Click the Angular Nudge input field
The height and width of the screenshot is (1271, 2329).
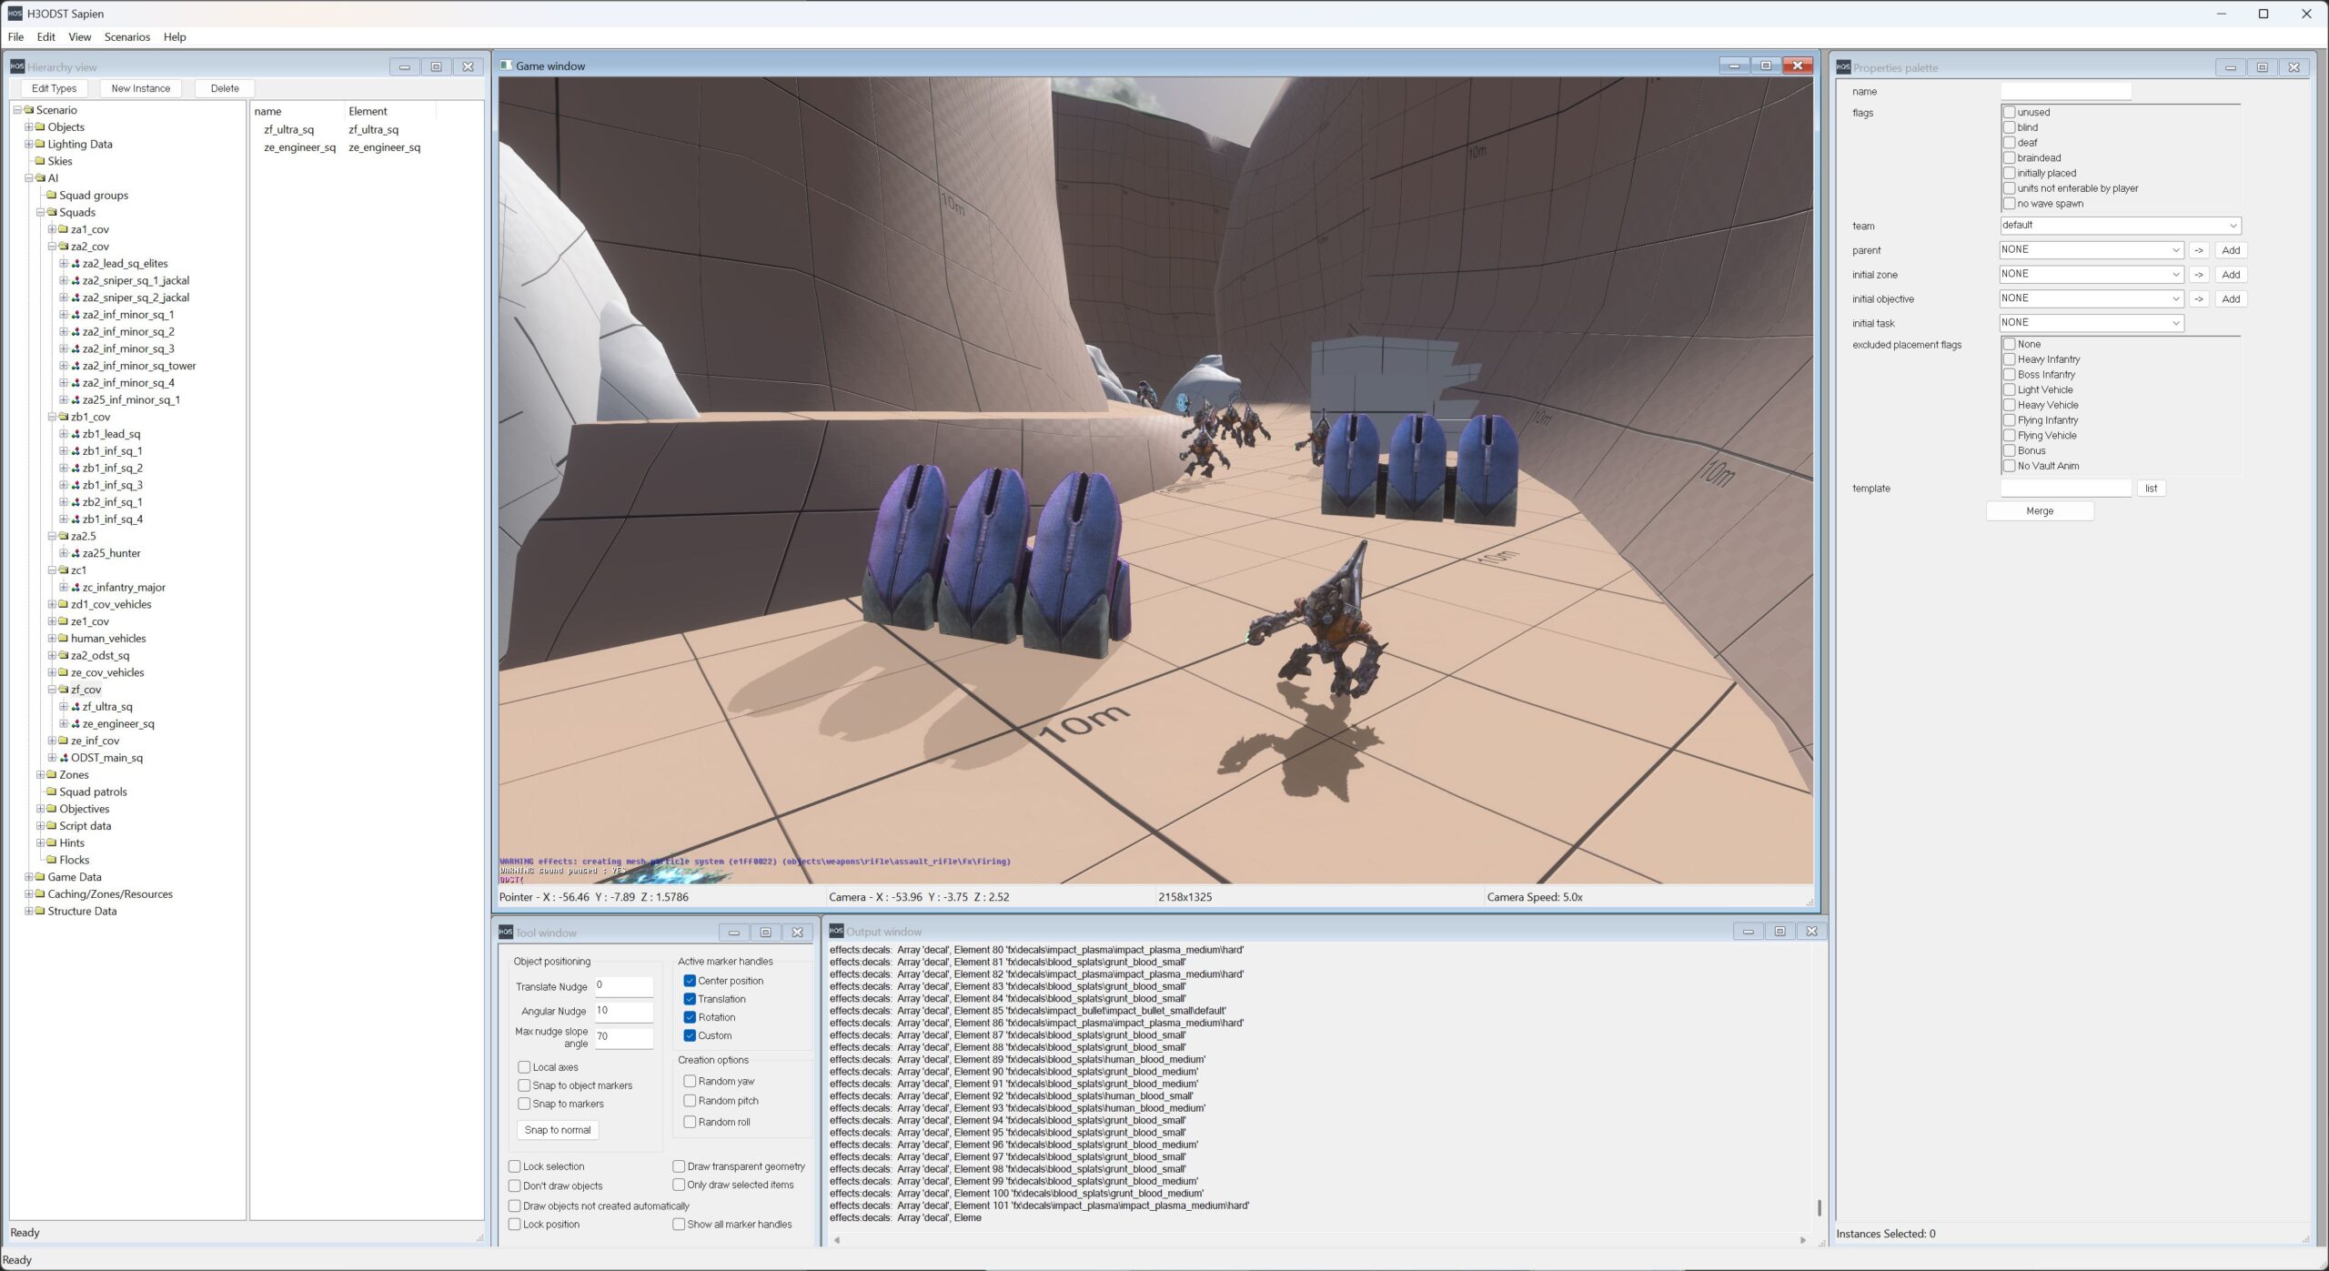click(x=623, y=1011)
